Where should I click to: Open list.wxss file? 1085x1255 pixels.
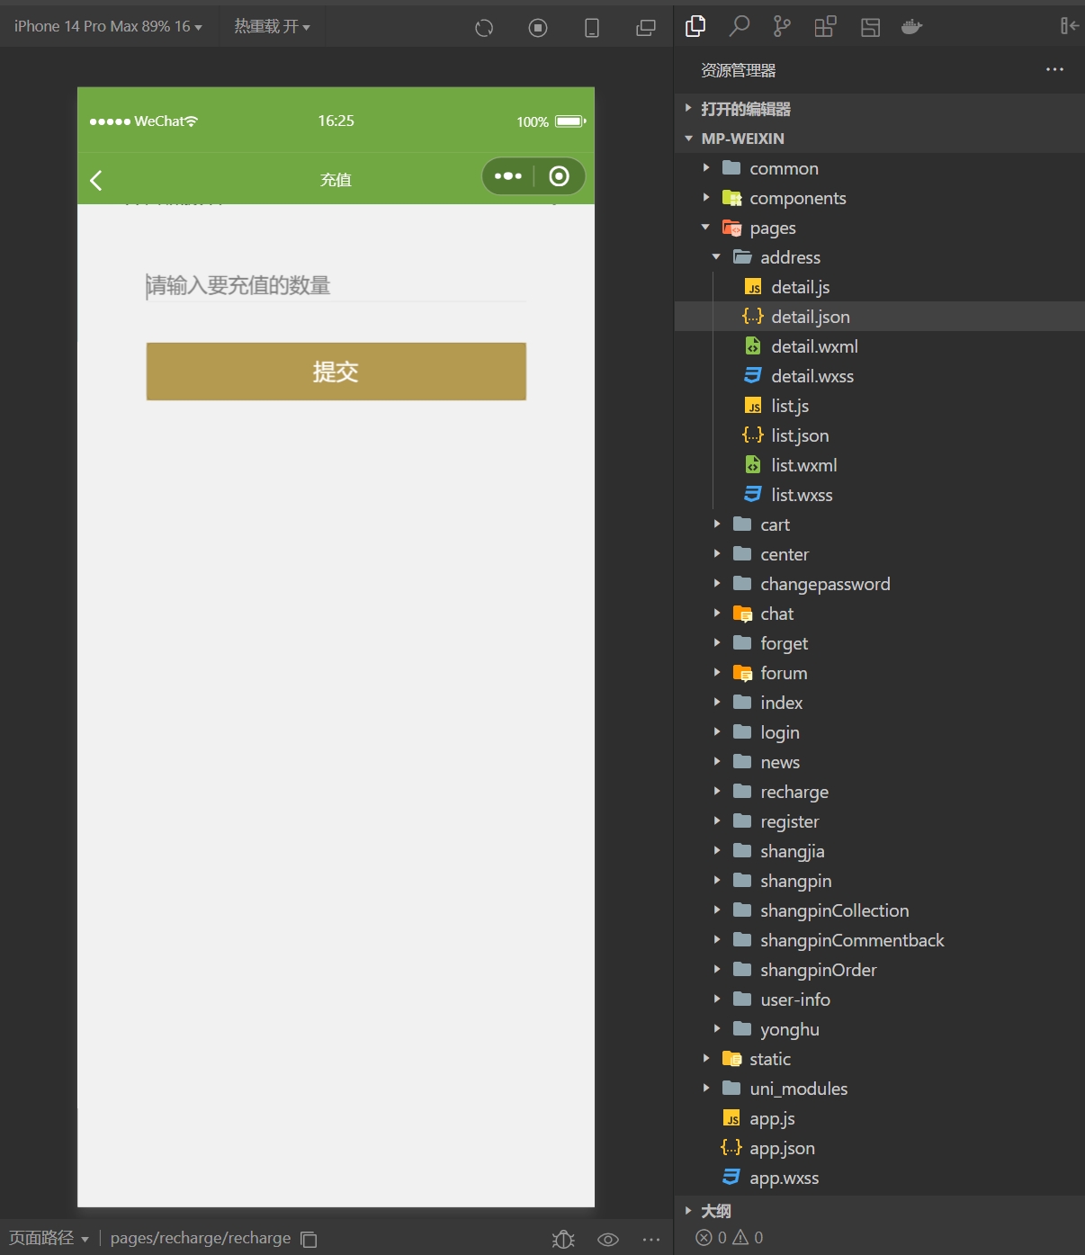click(x=879, y=495)
